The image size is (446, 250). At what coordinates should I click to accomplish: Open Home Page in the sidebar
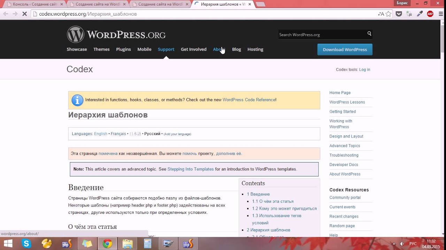340,93
